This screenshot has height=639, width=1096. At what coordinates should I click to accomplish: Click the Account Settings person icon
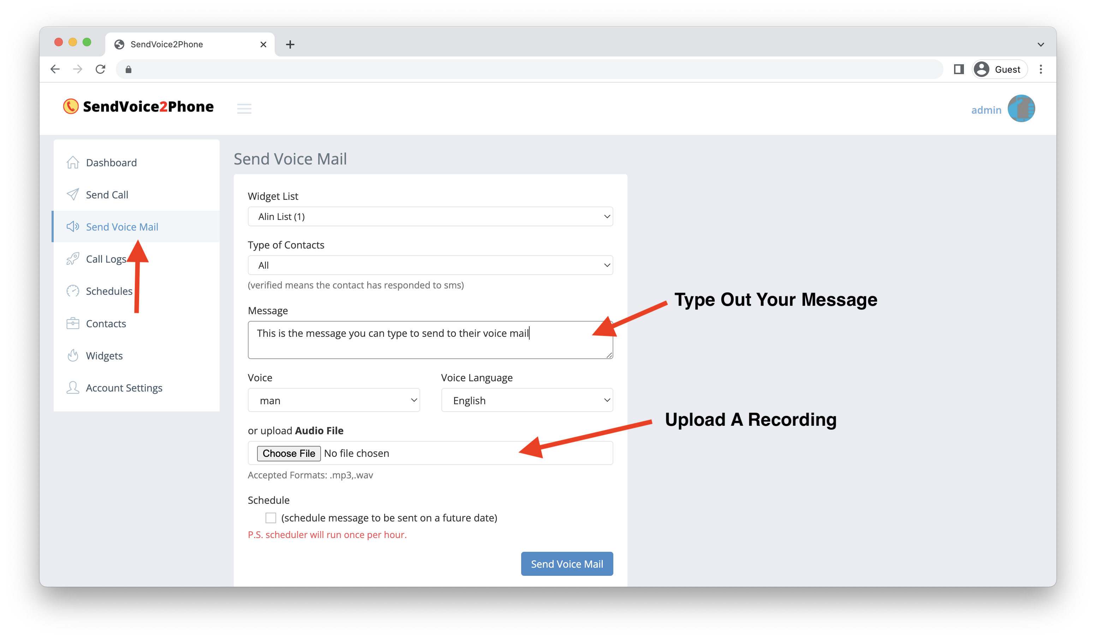pyautogui.click(x=73, y=388)
